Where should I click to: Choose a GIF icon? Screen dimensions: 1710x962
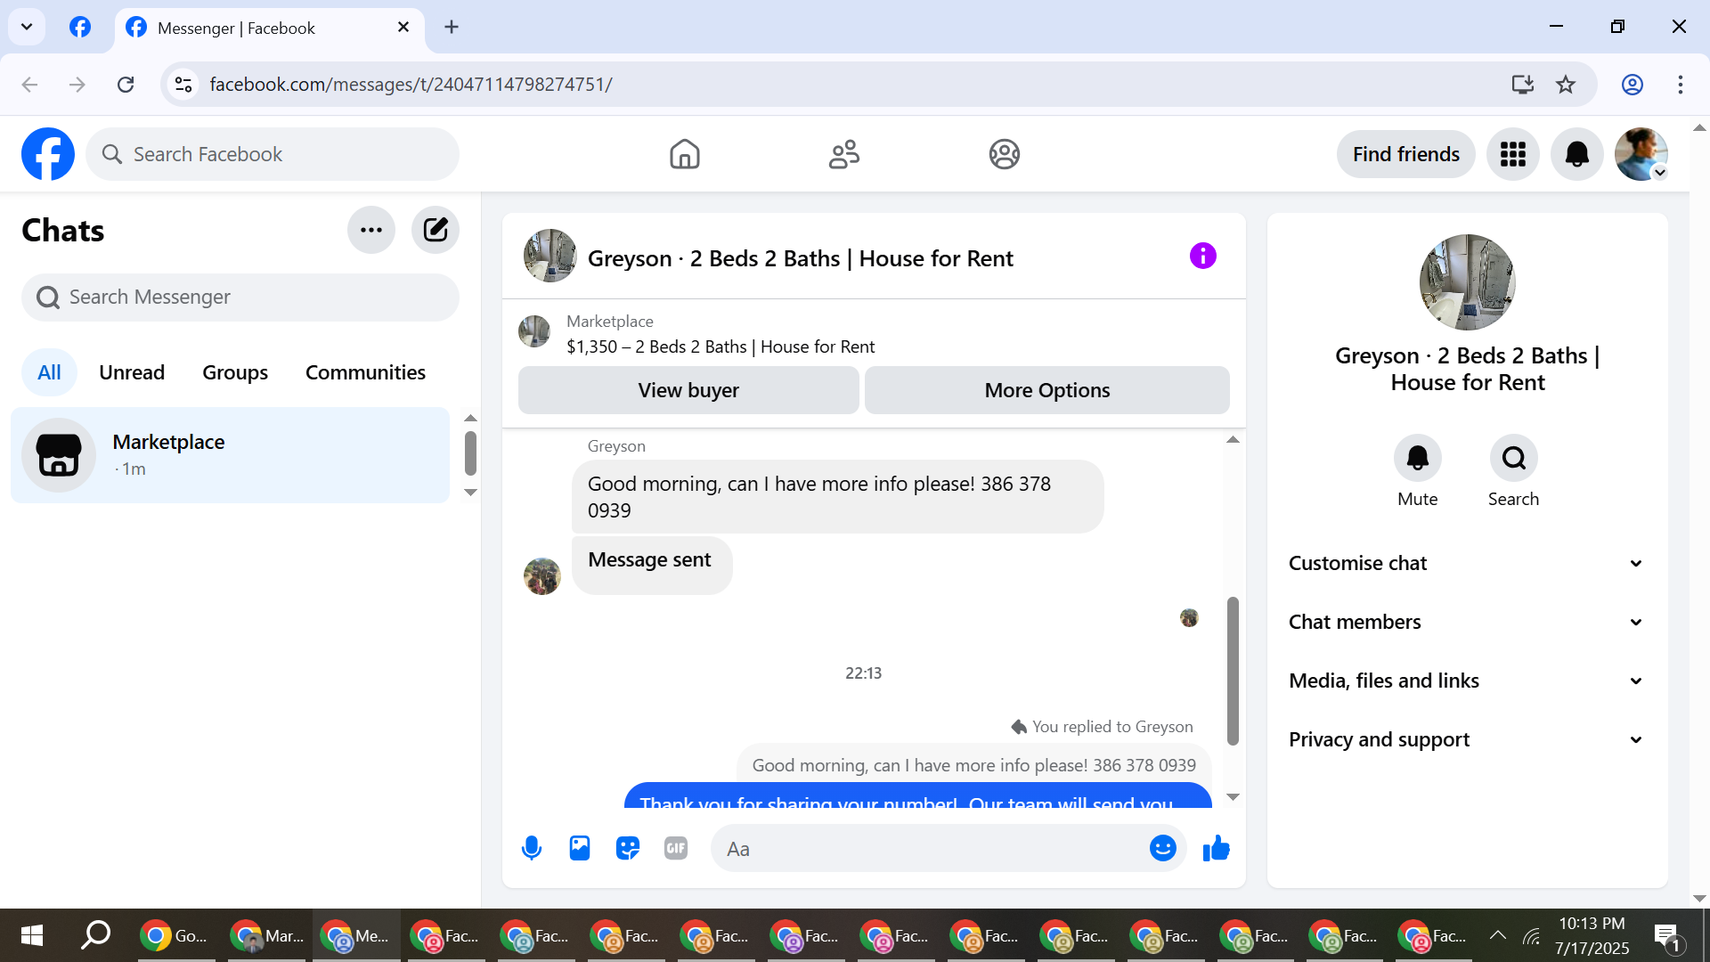pyautogui.click(x=676, y=849)
